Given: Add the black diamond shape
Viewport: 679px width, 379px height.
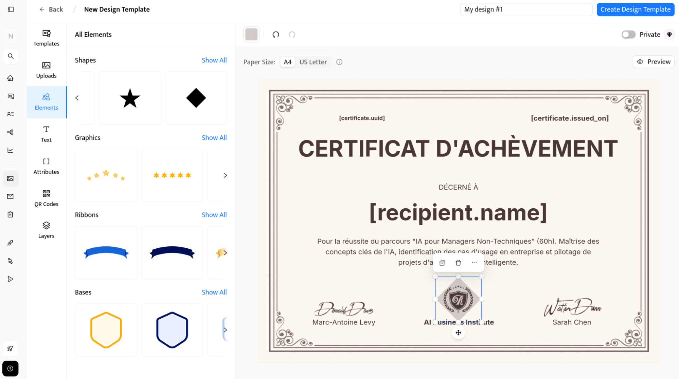Looking at the screenshot, I should 196,98.
